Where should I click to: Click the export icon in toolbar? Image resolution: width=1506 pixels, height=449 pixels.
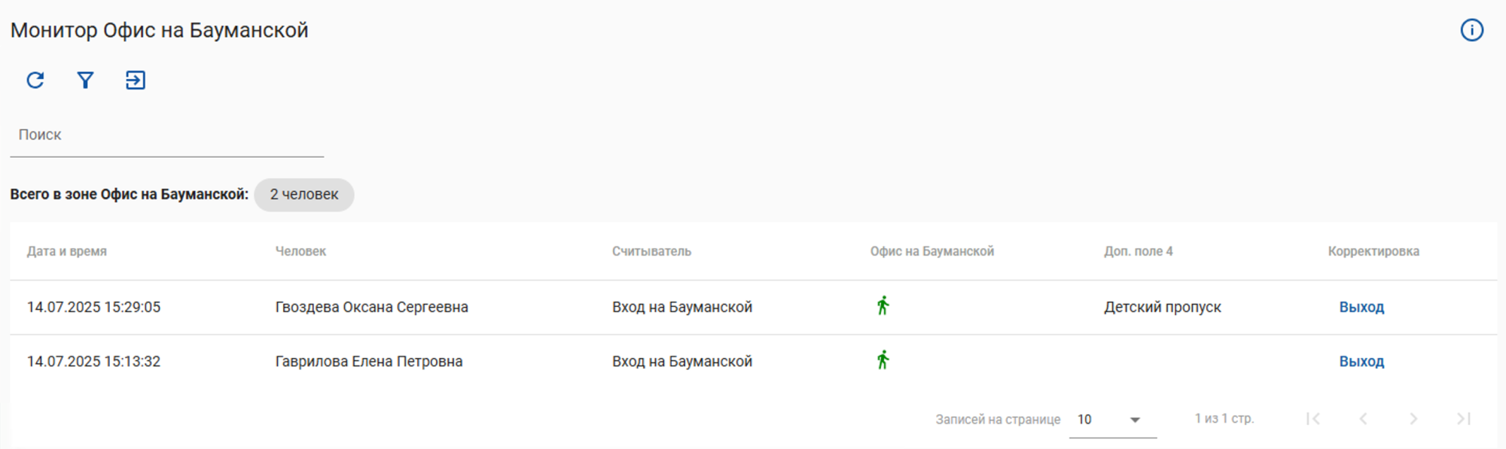(x=136, y=80)
